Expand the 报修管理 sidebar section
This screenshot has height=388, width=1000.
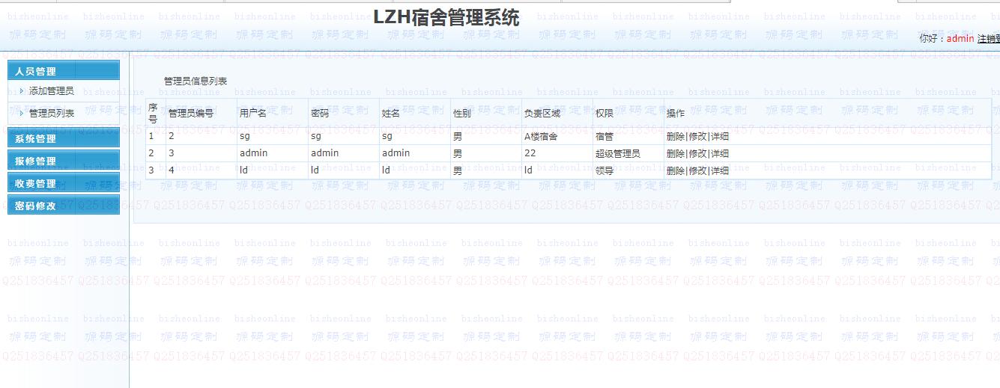64,161
